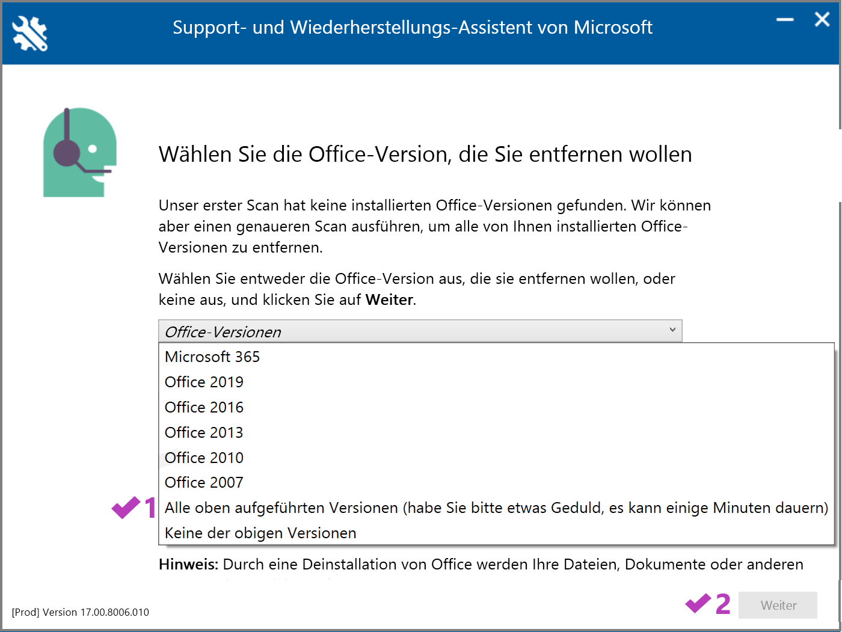Click the wrench tools app icon
The image size is (842, 632).
[x=29, y=33]
